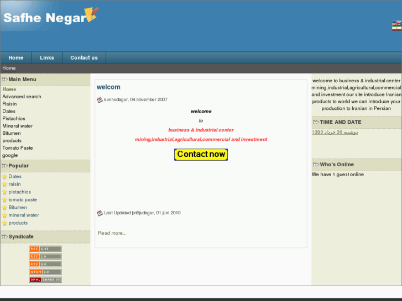402x301 pixels.
Task: Open the popular products link
Action: (18, 223)
